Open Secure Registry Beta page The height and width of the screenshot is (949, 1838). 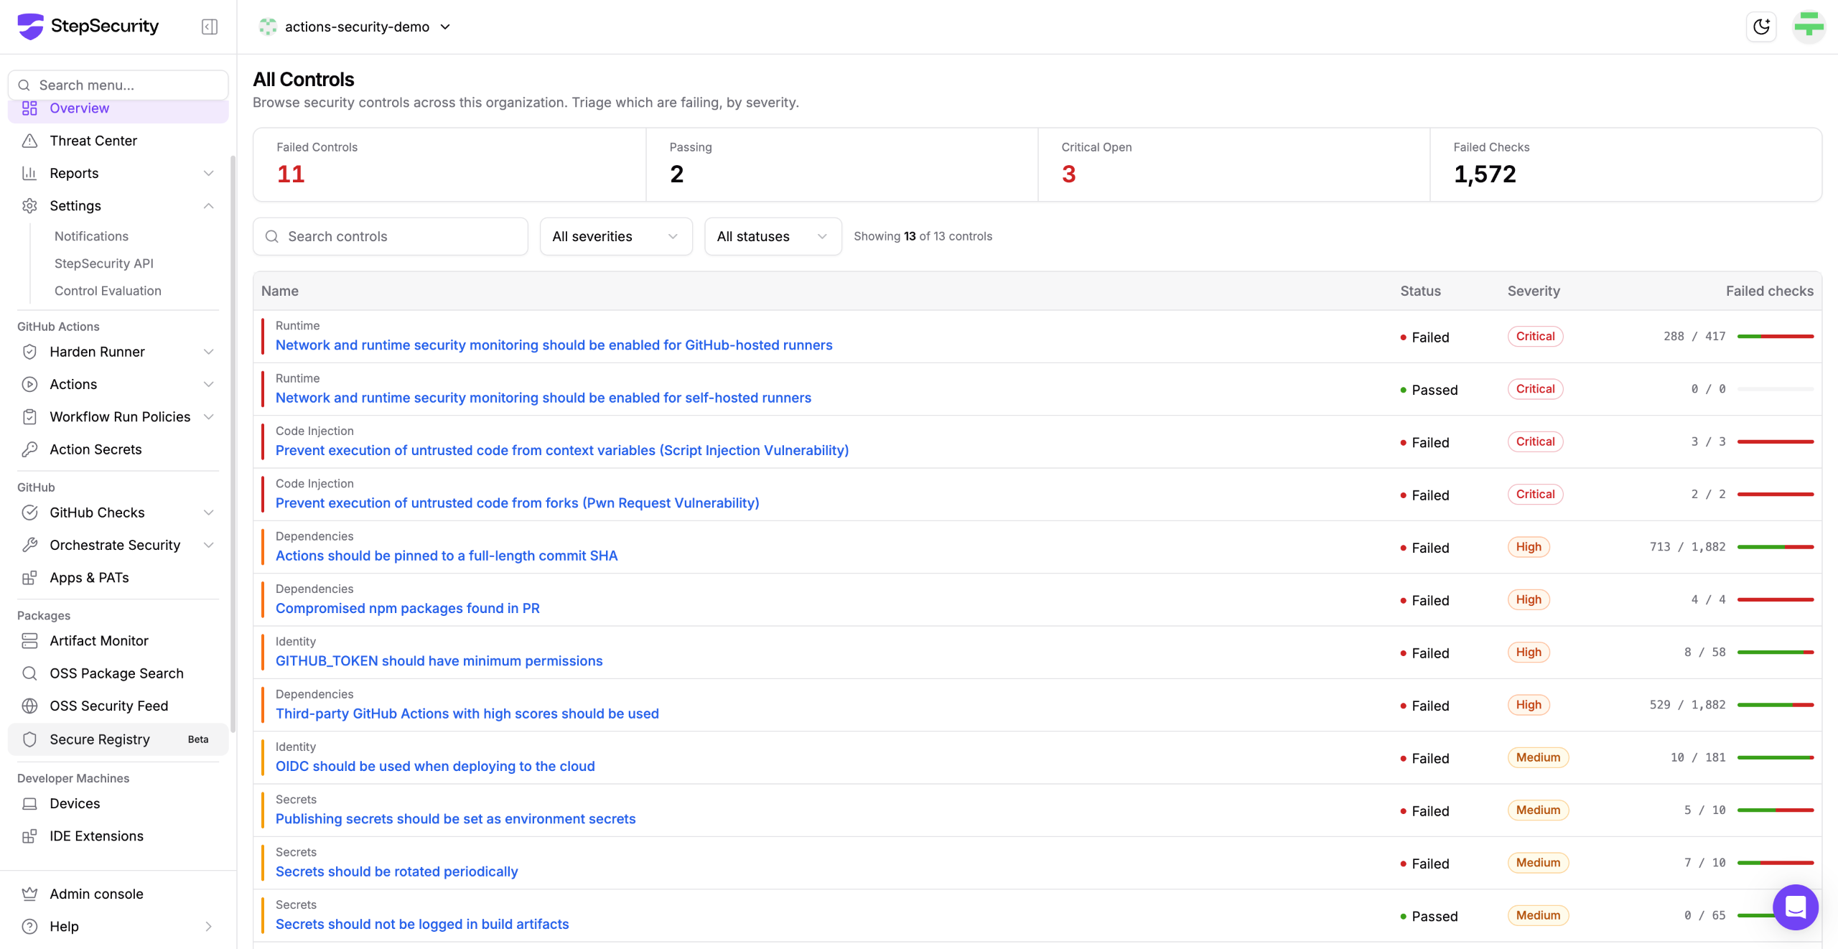(118, 739)
